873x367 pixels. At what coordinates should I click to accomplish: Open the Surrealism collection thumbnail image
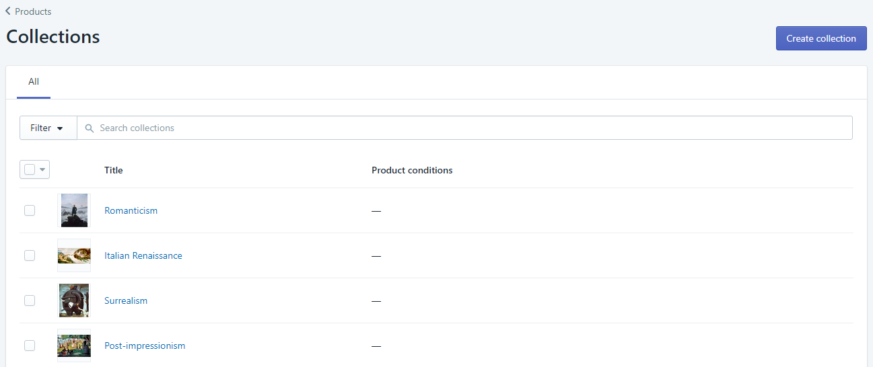click(x=74, y=300)
